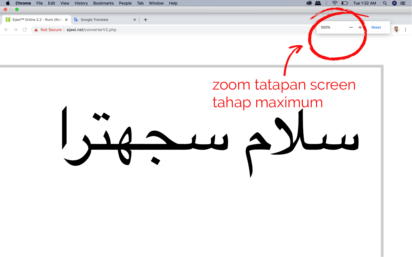Click the Not Secure warning indicator
The width and height of the screenshot is (412, 257).
tap(48, 30)
